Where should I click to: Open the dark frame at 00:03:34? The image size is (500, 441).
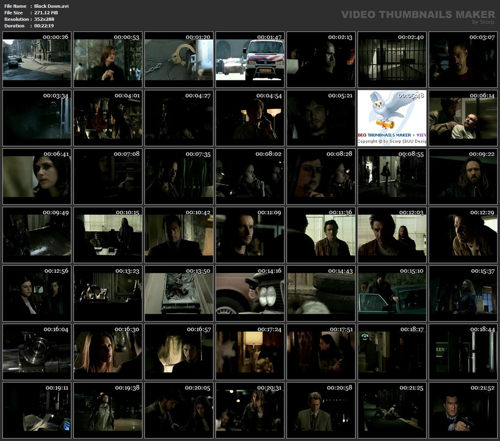pyautogui.click(x=37, y=118)
